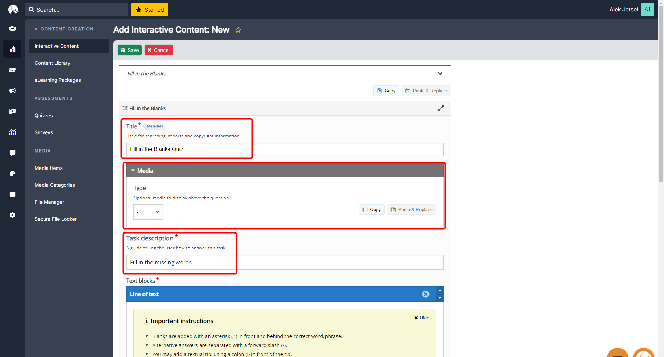Image resolution: width=664 pixels, height=357 pixels.
Task: Open the graduation cap learning icon
Action: coord(12,70)
